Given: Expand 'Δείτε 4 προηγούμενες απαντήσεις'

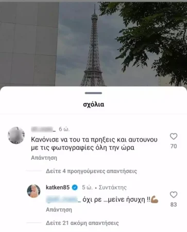Looking at the screenshot, I should pyautogui.click(x=91, y=171).
